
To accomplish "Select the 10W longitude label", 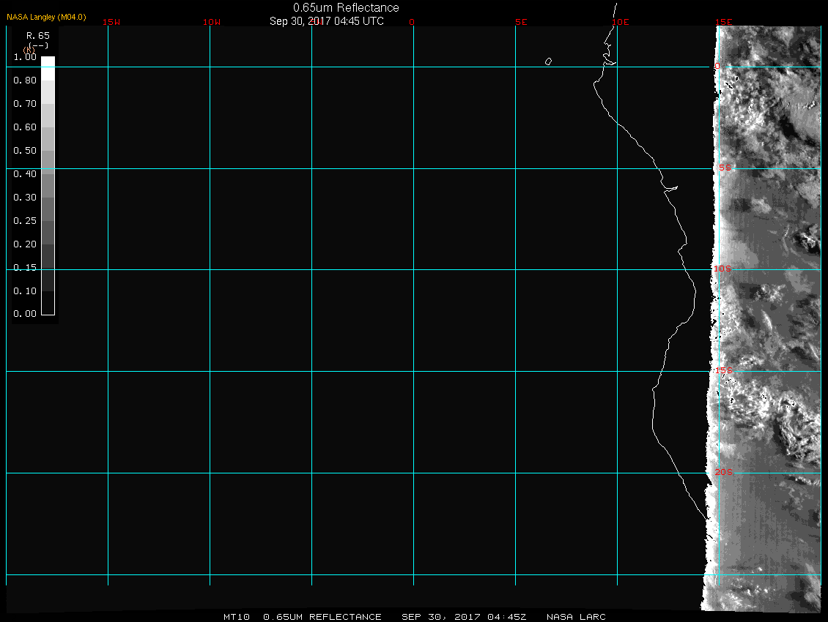I will tap(212, 22).
